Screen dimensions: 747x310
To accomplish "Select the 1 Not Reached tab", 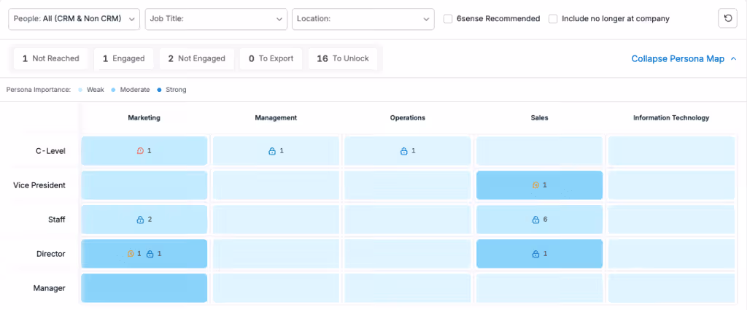I will coord(51,58).
